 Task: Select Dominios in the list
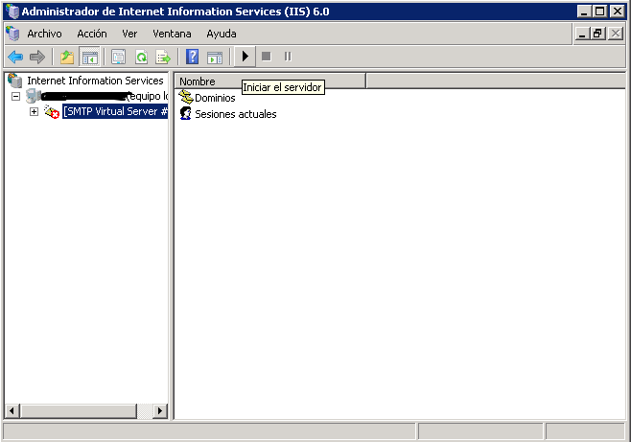point(215,98)
